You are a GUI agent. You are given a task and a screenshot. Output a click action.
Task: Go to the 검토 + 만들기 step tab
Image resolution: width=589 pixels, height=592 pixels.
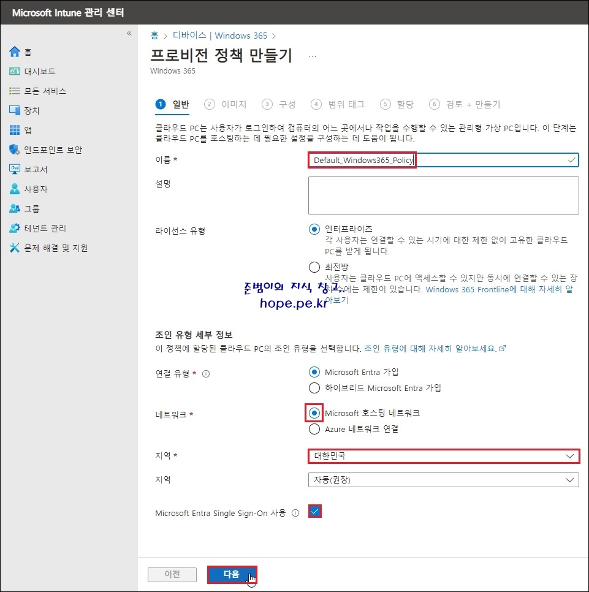click(465, 104)
